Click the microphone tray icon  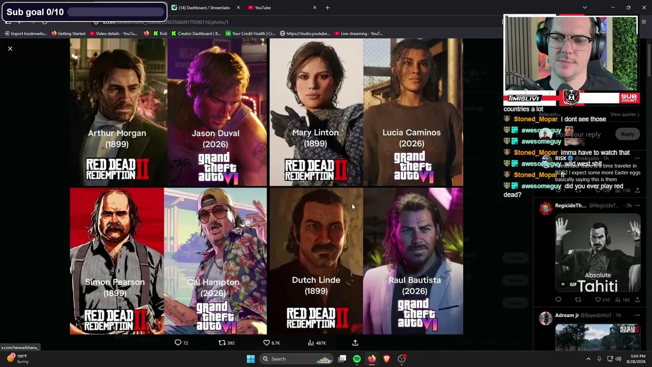599,359
